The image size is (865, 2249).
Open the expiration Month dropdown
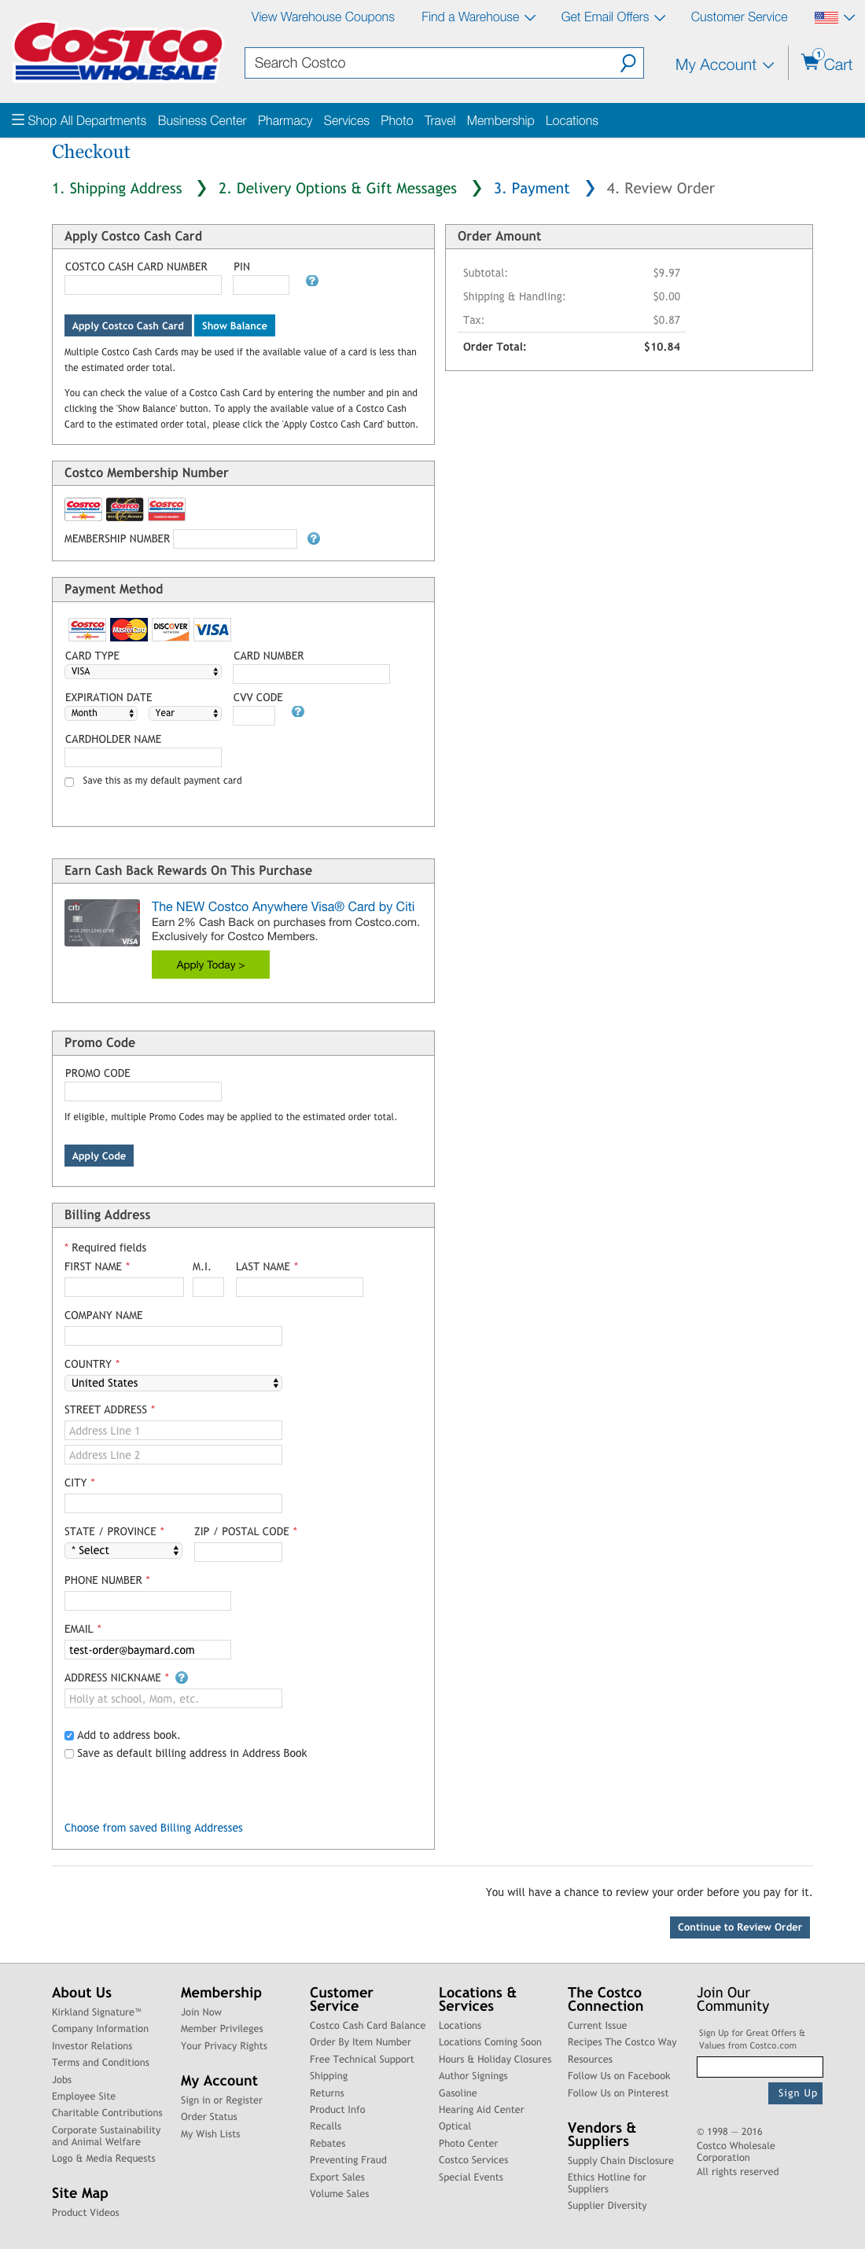[101, 713]
